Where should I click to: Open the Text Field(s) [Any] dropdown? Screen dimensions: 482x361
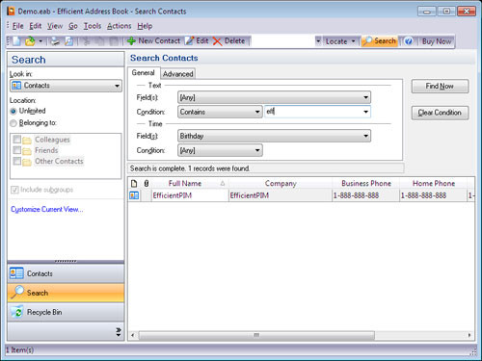274,97
